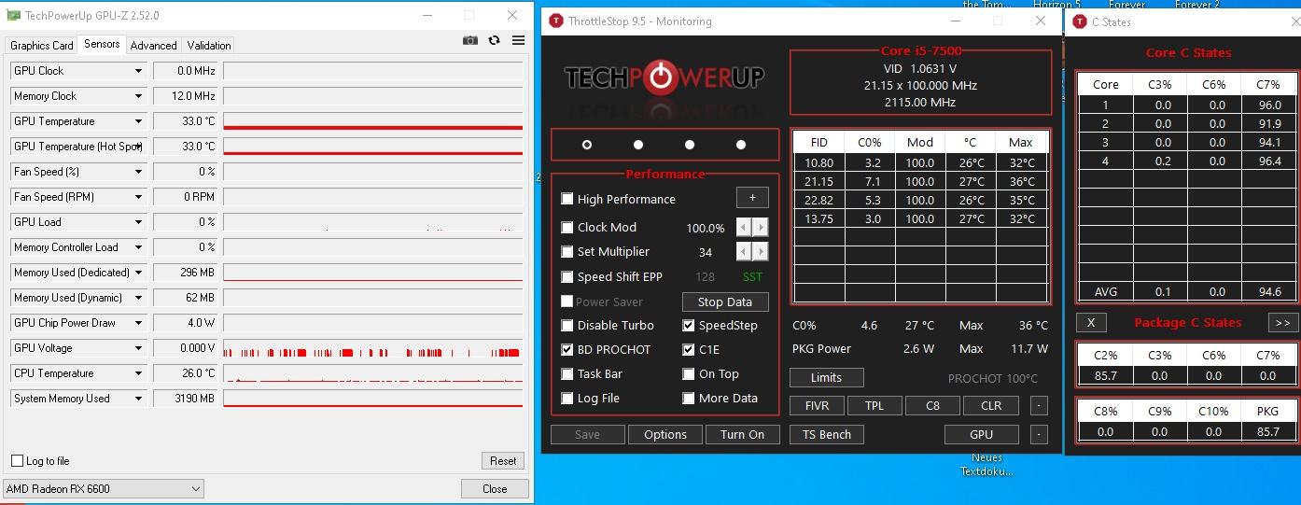
Task: Click C States window title icon
Action: click(1080, 21)
